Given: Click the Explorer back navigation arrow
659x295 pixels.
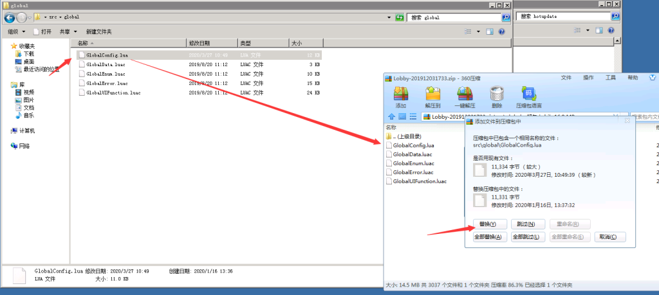Looking at the screenshot, I should pyautogui.click(x=10, y=17).
